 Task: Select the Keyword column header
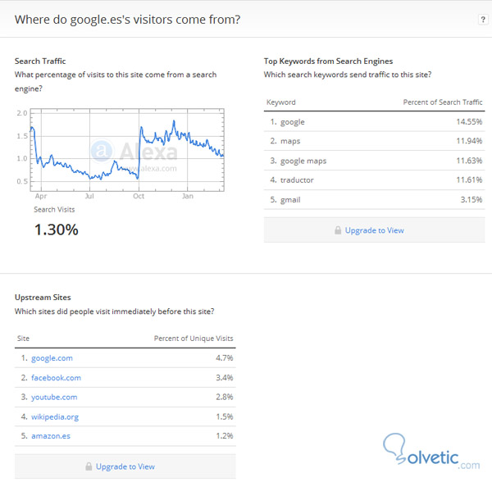coord(282,102)
